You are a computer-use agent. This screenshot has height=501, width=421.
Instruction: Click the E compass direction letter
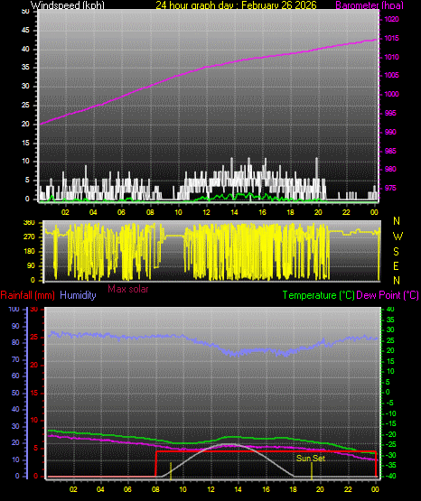396,266
